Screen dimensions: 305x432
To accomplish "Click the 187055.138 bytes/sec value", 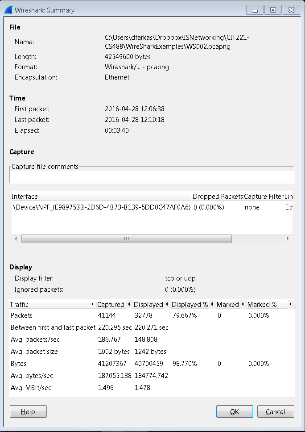I will click(115, 376).
